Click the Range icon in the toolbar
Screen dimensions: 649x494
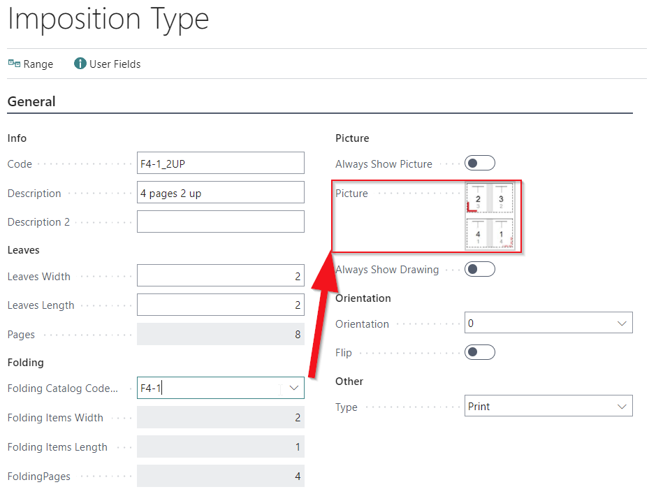(14, 64)
